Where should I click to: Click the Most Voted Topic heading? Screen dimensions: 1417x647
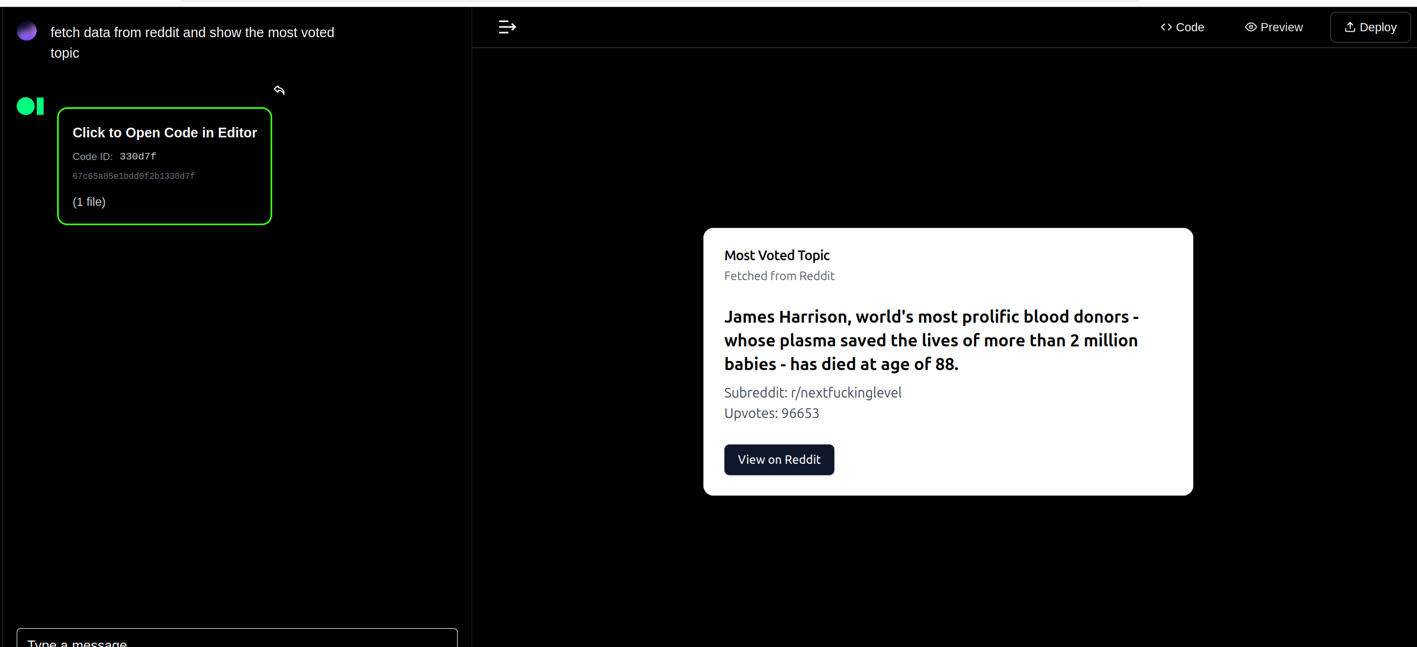pyautogui.click(x=776, y=255)
